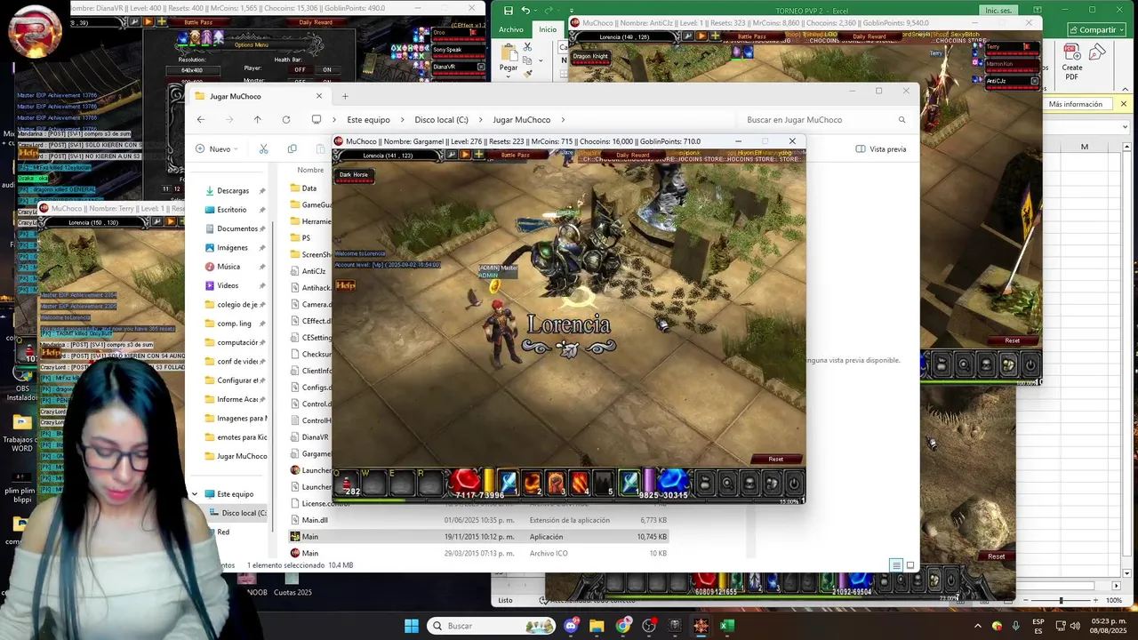1138x640 pixels.
Task: Click the blue mana orb in Gargamel window
Action: 673,482
